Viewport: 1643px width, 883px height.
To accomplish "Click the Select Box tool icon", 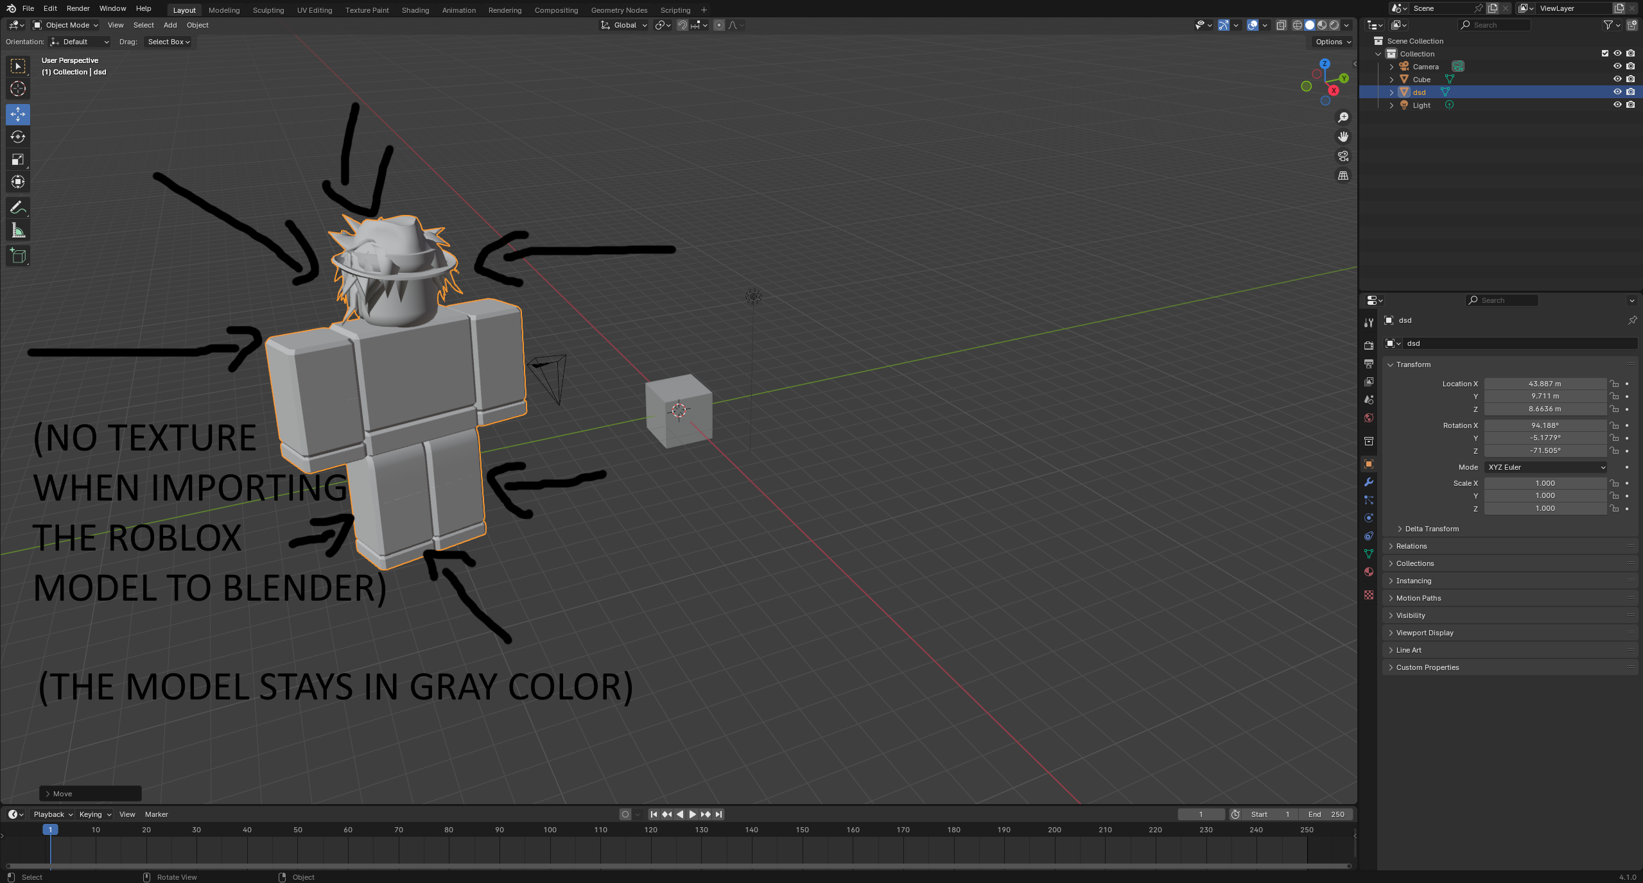I will [x=18, y=66].
